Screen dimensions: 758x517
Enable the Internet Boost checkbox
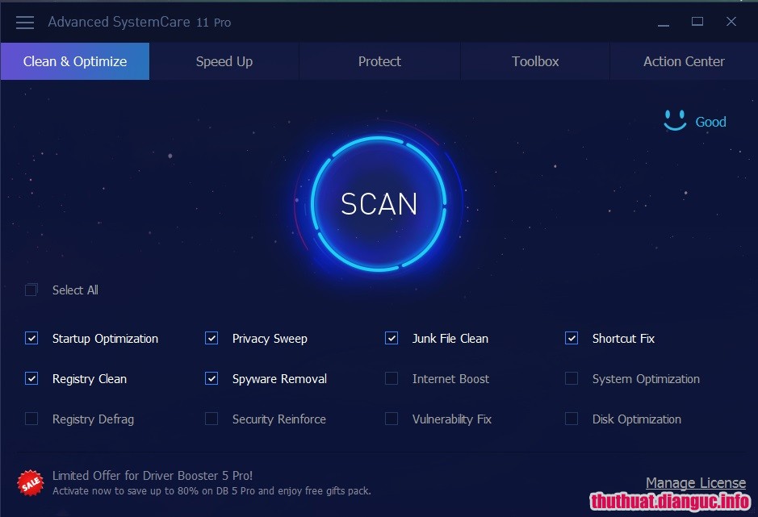tap(392, 378)
